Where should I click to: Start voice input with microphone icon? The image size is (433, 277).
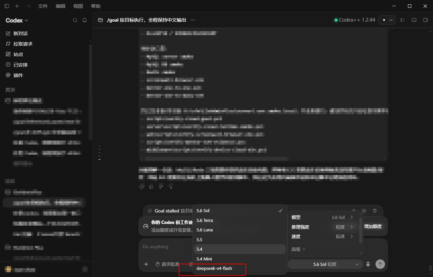coord(368,264)
